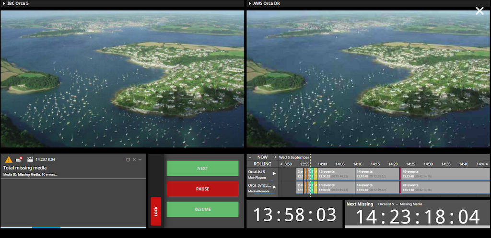Select the 2 ev block in Orca_SyncLi row
Viewport: 491px width, 238px height.
[300, 188]
